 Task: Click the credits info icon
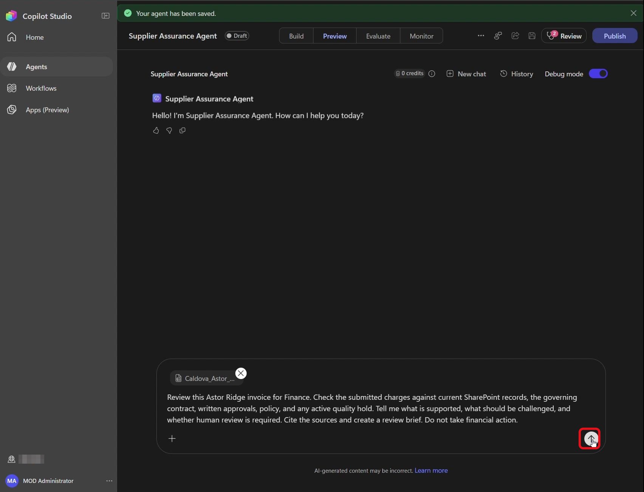(432, 74)
